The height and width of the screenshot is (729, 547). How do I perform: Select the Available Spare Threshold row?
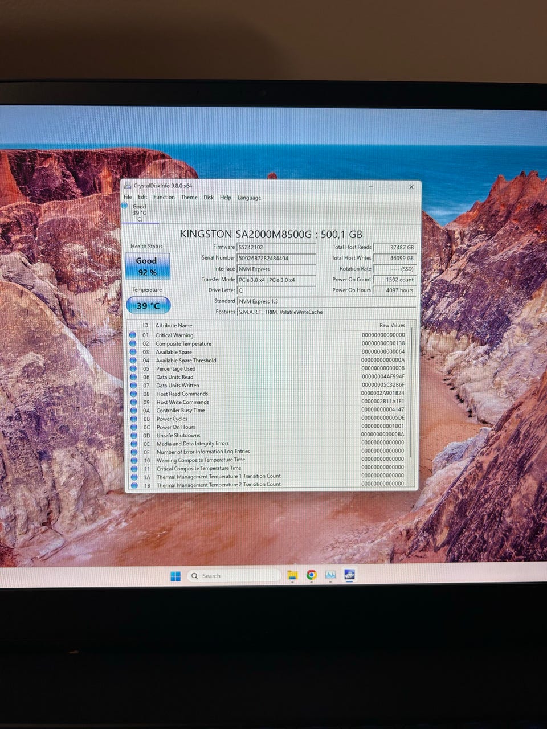268,360
